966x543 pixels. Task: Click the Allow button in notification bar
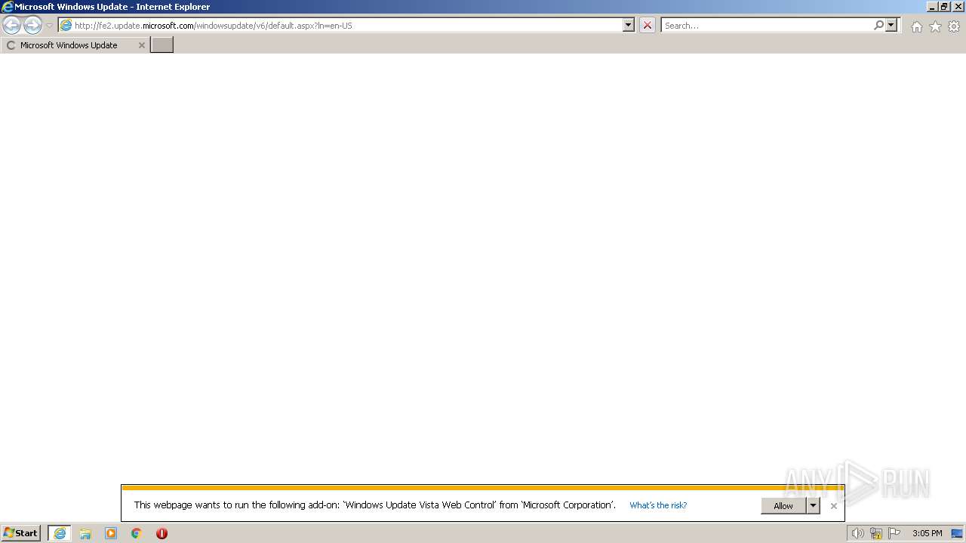click(783, 506)
